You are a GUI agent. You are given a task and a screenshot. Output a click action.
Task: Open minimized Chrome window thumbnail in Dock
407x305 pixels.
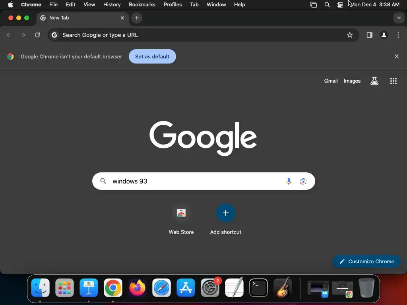tap(342, 288)
